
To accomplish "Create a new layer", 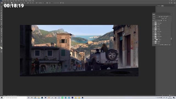I will [168, 45].
